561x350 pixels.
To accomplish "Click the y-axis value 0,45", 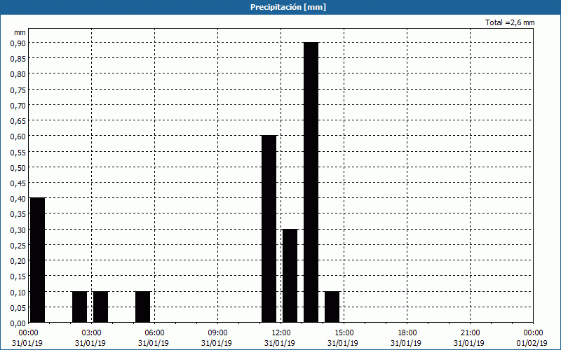I will (18, 183).
